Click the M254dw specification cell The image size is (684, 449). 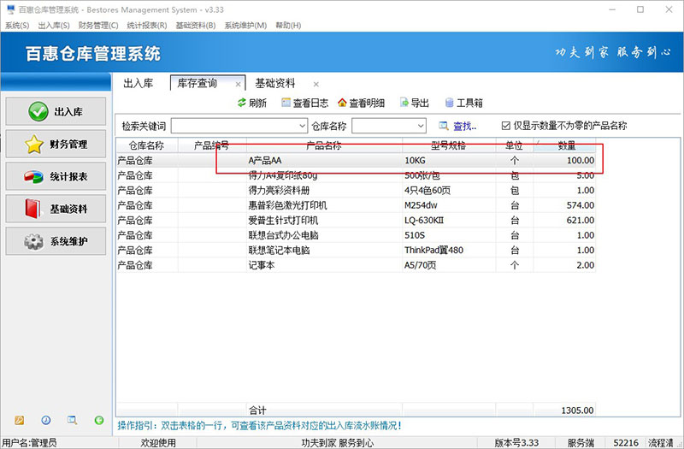pos(449,205)
